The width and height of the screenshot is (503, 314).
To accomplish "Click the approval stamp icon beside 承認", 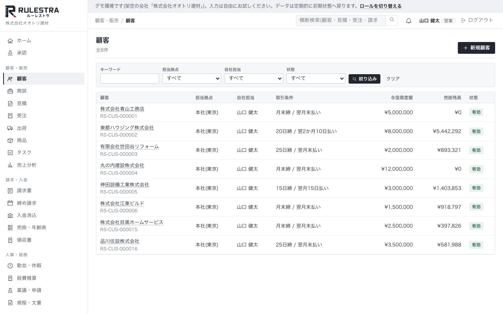I will click(x=10, y=53).
